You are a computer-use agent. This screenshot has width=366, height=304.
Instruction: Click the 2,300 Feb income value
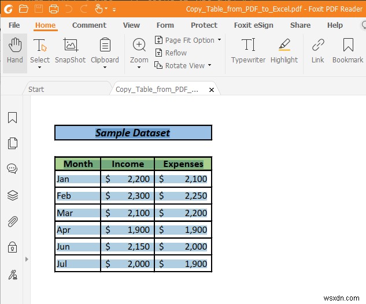click(139, 196)
